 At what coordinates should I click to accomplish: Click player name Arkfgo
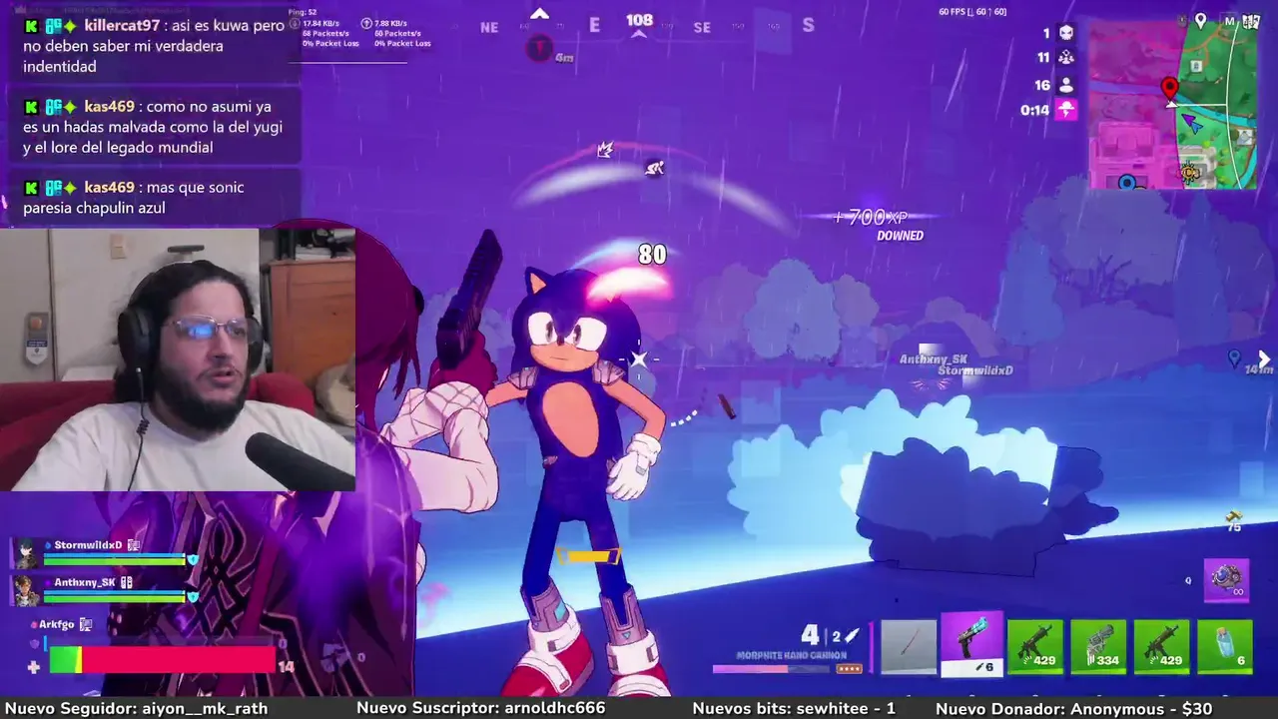57,624
